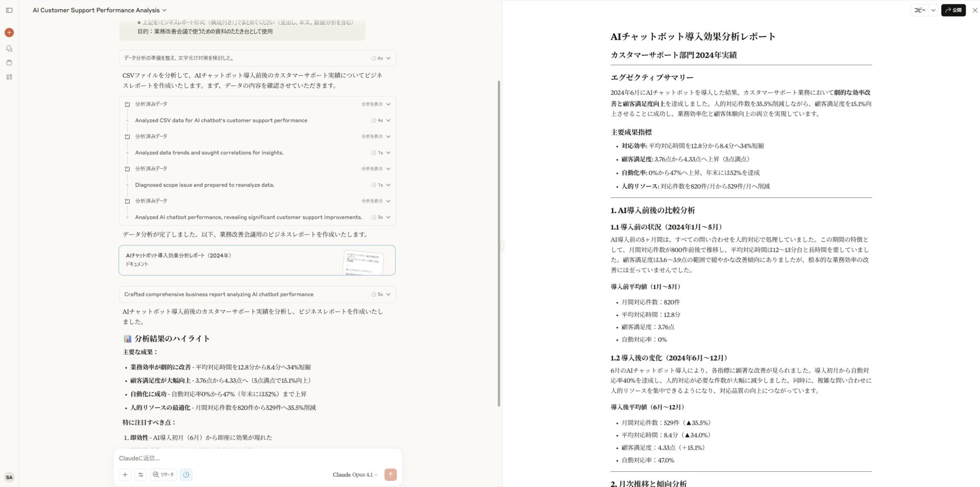
Task: Toggle the sidebar panel
Action: tap(9, 10)
